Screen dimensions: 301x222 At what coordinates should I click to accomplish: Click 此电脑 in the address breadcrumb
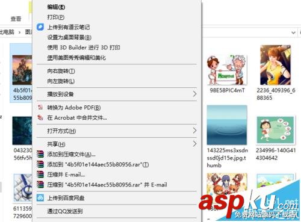coord(7,32)
